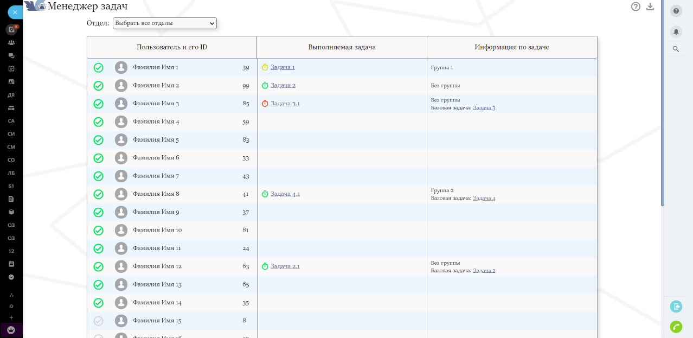Expand the sidebar down-chevron circle icon
The width and height of the screenshot is (693, 338).
pos(11,277)
